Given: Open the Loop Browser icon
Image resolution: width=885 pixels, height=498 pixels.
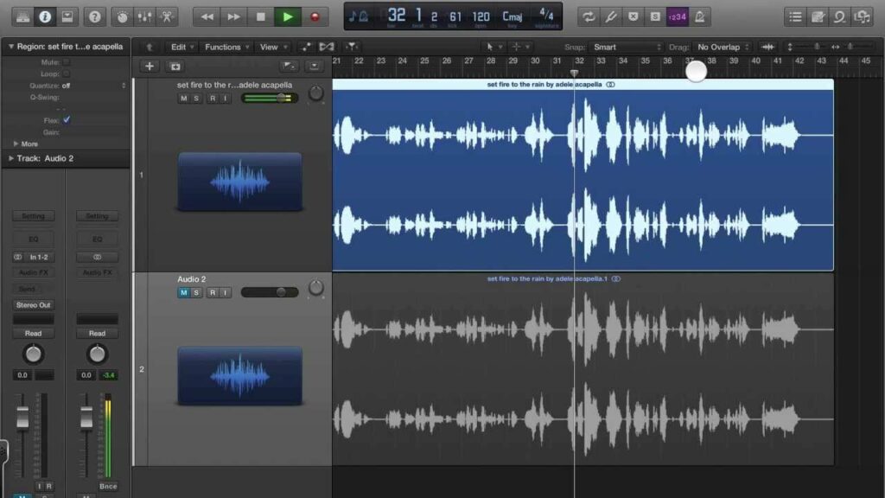Looking at the screenshot, I should pos(840,17).
